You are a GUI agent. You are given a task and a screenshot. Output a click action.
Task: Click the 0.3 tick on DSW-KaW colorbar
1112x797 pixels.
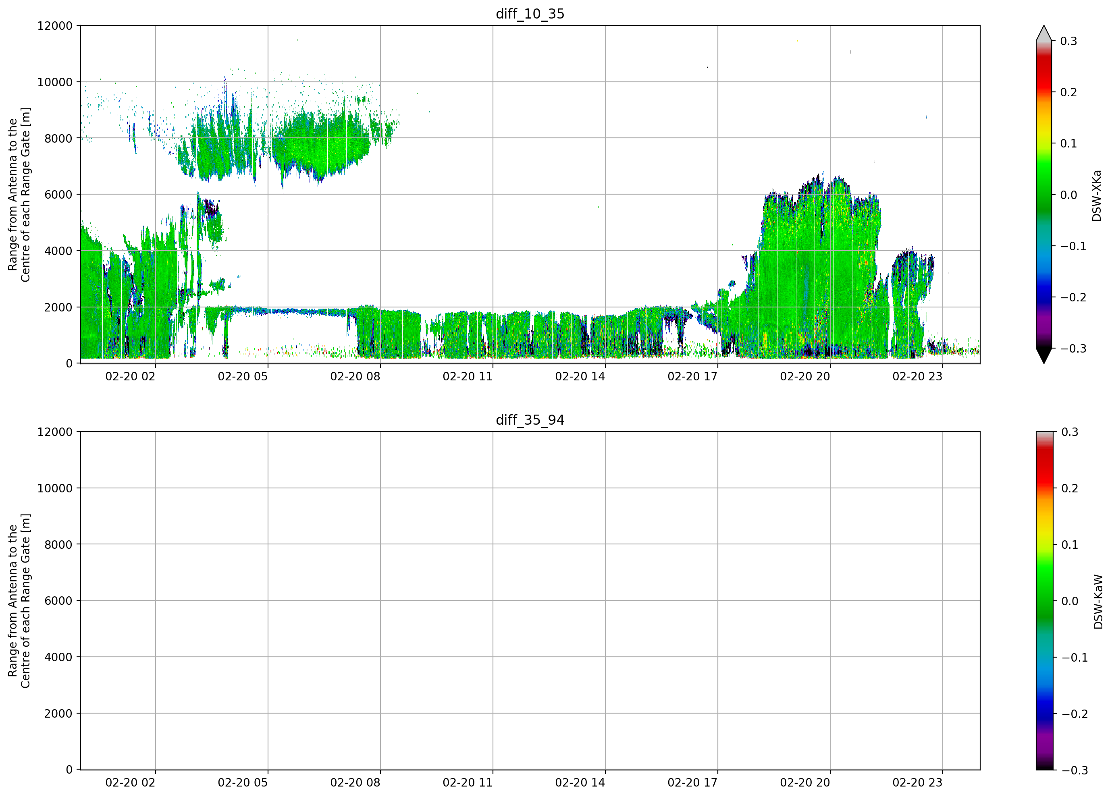1069,432
